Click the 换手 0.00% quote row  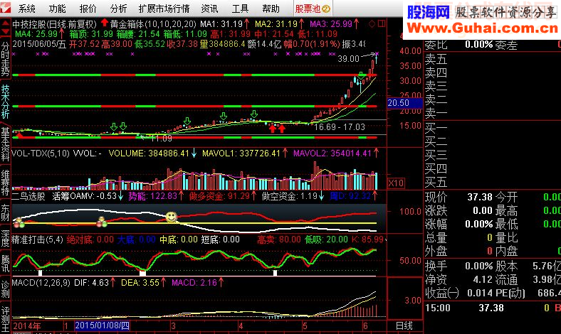(458, 266)
